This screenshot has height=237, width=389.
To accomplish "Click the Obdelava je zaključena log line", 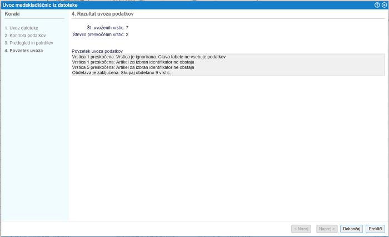I will (121, 73).
